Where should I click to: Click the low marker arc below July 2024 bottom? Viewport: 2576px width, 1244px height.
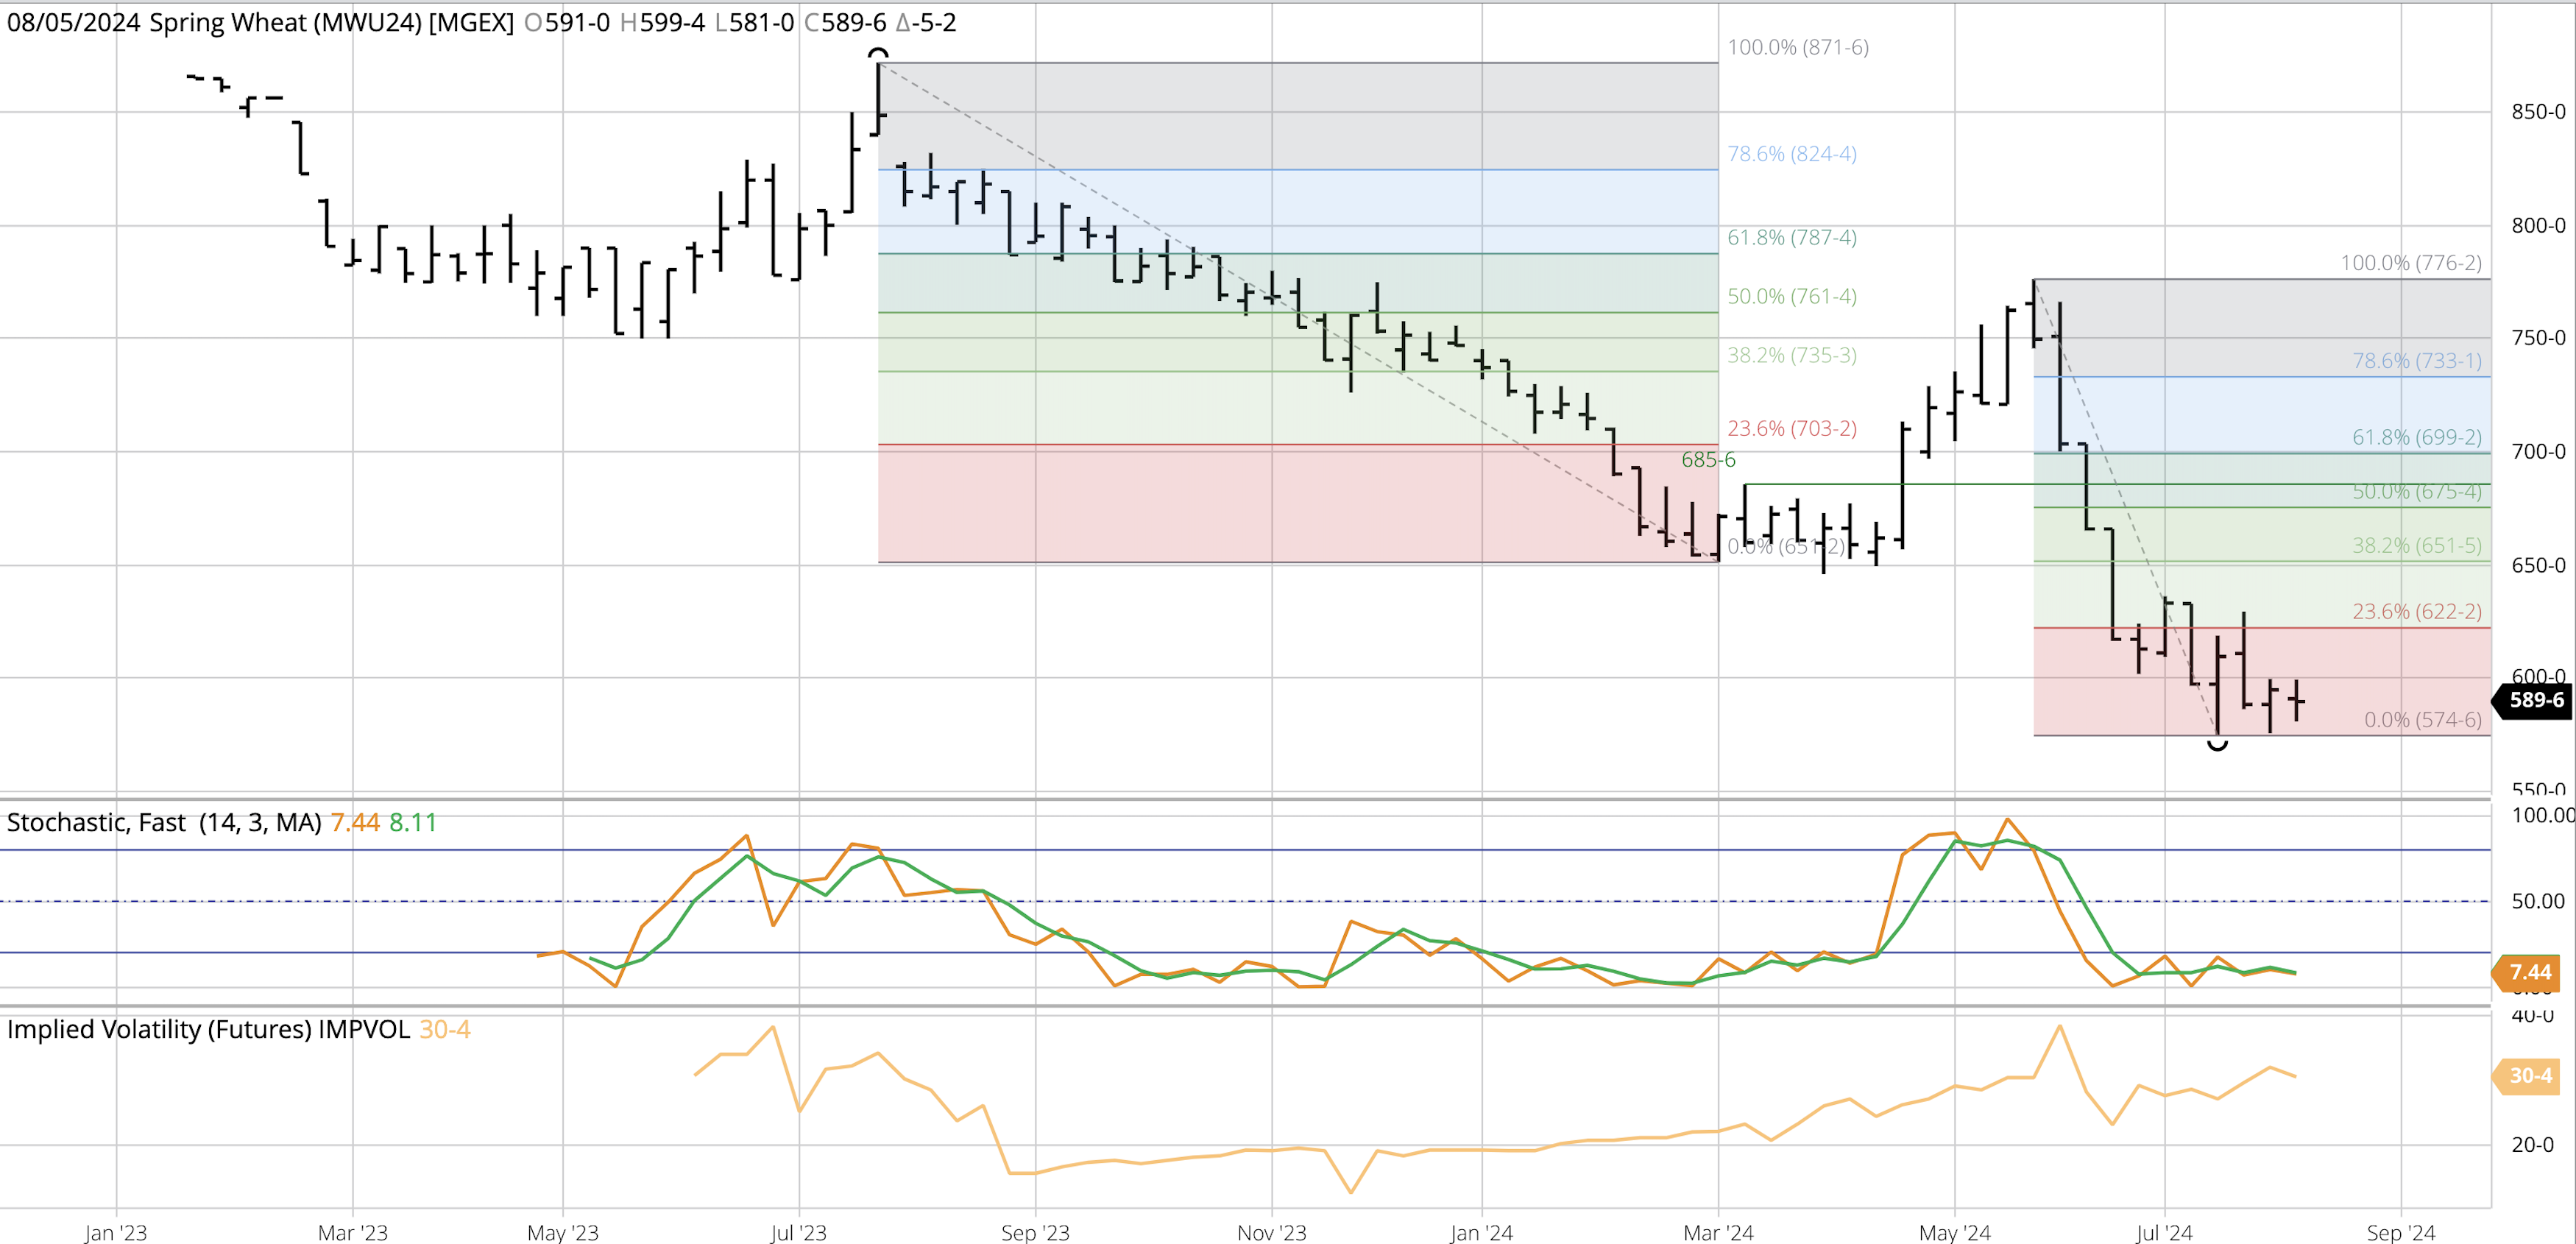point(2217,744)
